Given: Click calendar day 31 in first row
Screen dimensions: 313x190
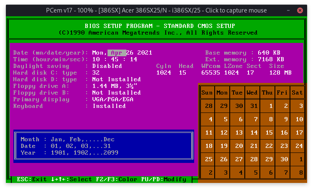Looking at the screenshot, I should click(x=254, y=106).
